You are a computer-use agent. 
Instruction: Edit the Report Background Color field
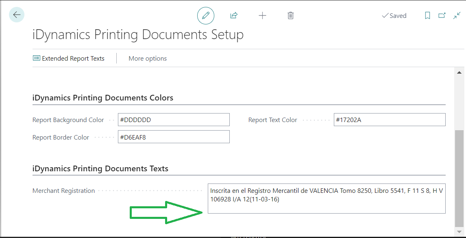(174, 120)
